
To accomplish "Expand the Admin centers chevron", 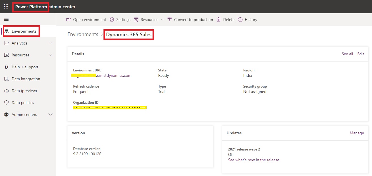I will pos(50,114).
